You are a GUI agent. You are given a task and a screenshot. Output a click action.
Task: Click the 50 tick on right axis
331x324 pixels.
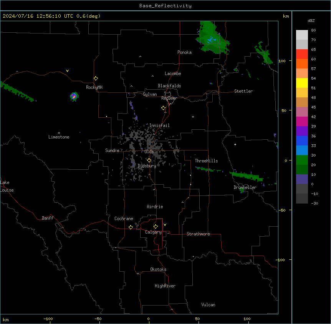pos(284,110)
